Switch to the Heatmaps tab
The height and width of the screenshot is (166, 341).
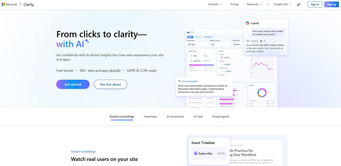pos(150,116)
